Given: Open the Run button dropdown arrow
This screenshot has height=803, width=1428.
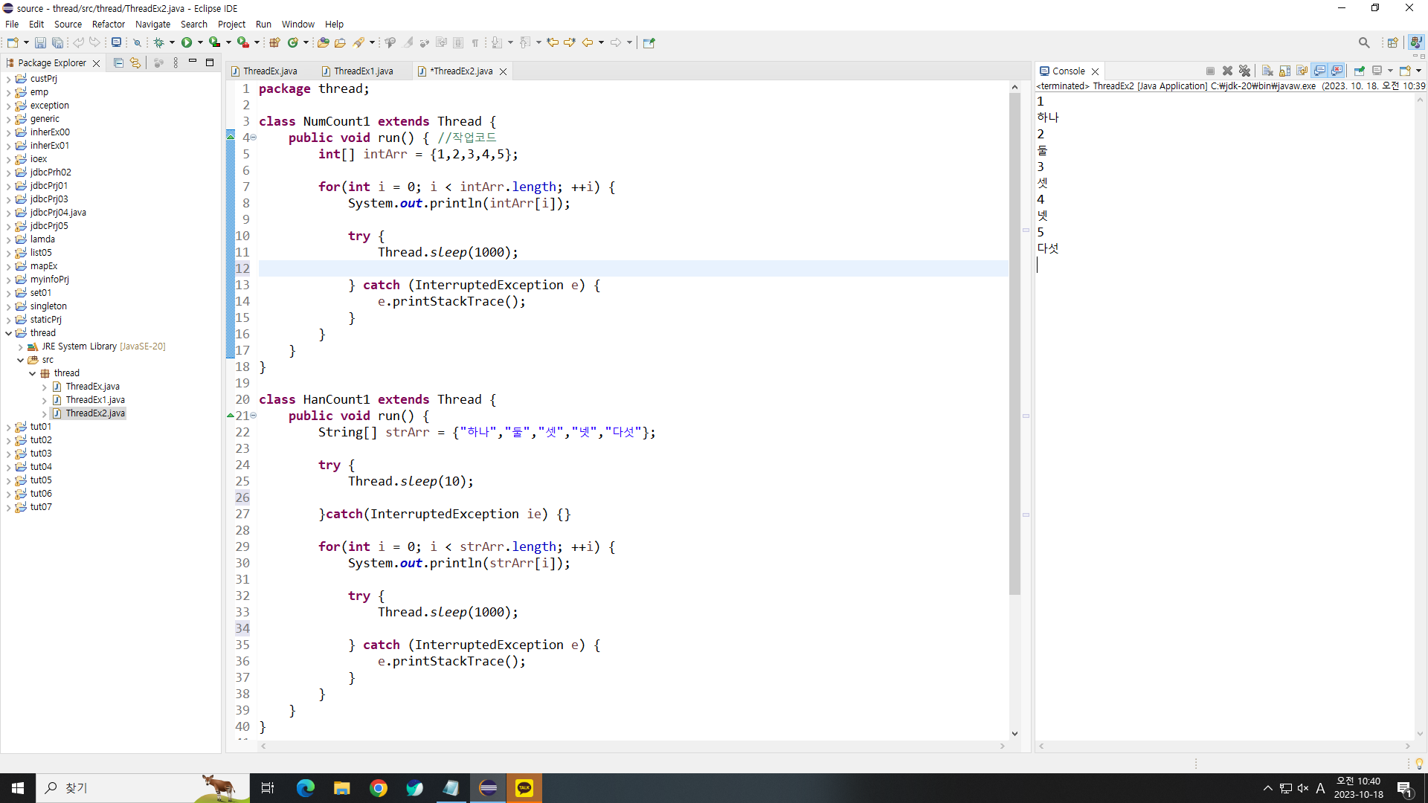Looking at the screenshot, I should [200, 42].
